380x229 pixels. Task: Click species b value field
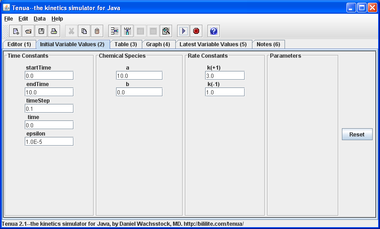[x=139, y=92]
